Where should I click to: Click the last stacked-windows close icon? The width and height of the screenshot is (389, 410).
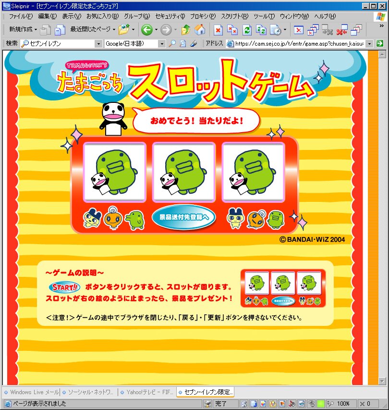point(356,30)
